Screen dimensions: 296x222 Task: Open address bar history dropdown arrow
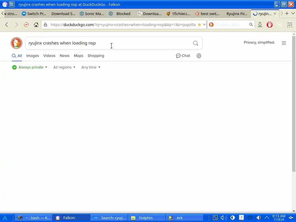204,25
